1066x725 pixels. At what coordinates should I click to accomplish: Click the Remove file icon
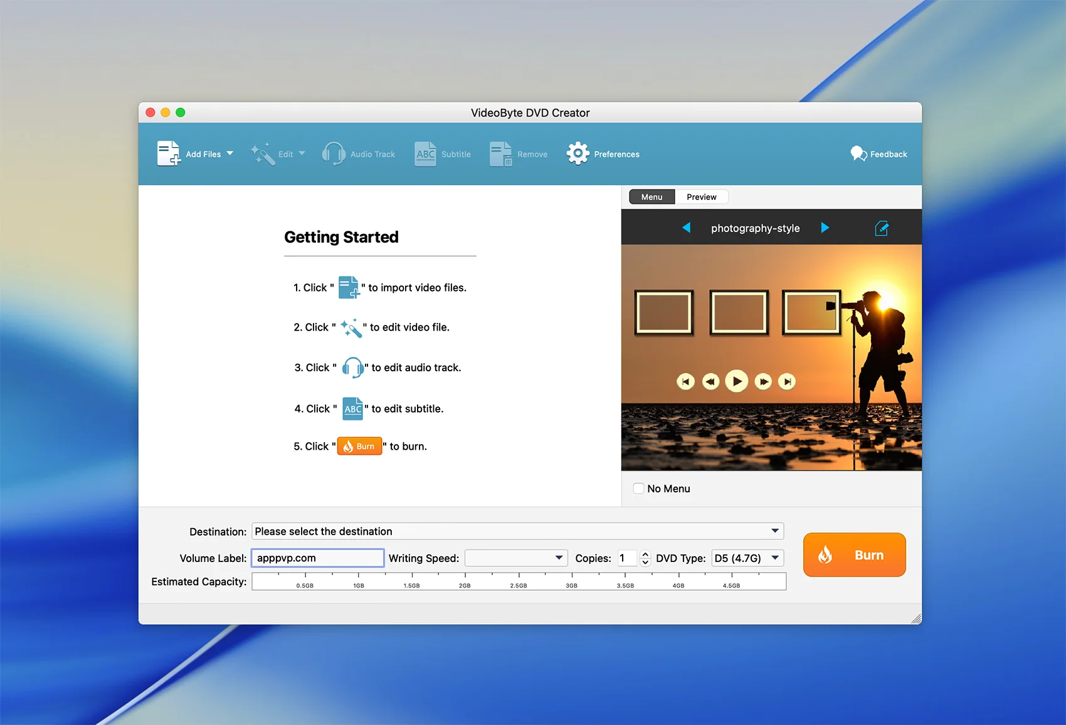click(x=500, y=154)
